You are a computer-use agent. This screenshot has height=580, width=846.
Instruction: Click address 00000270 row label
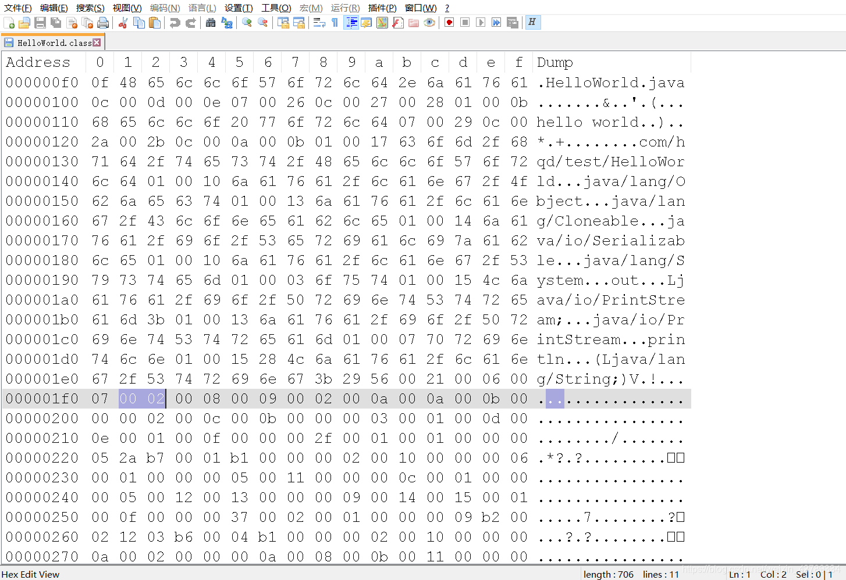pyautogui.click(x=42, y=557)
